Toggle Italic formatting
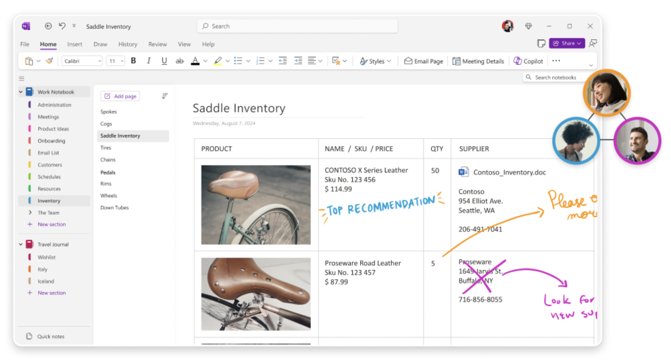This screenshot has height=361, width=671. 149,61
